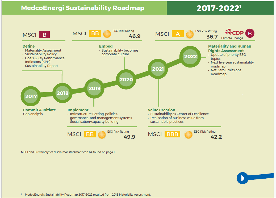Select the 2022 timeline circle
Image resolution: width=276 pixels, height=198 pixels.
click(191, 56)
